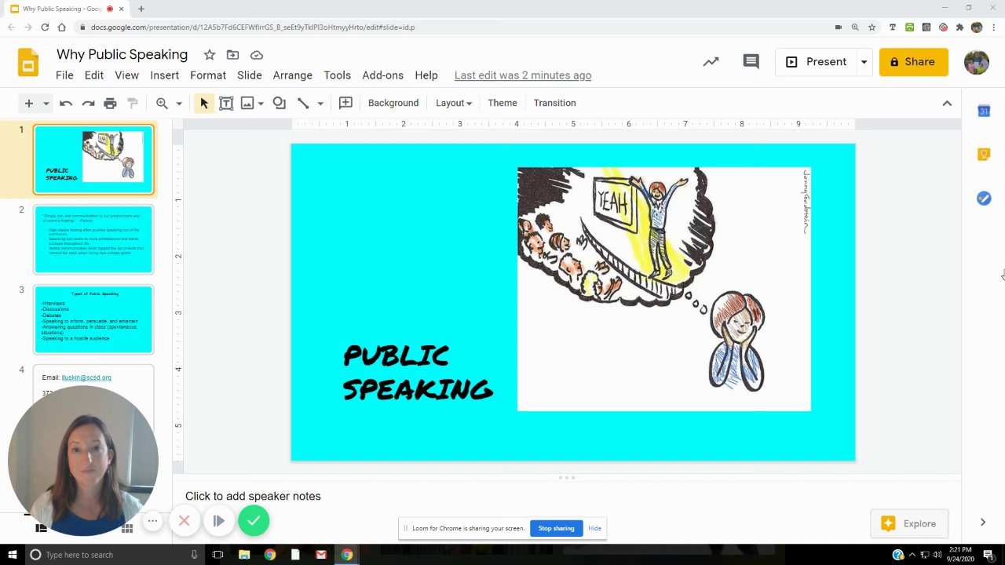Screen dimensions: 1005x565
Task: Select slide 2 thumbnail with the quote
Action: tap(93, 239)
